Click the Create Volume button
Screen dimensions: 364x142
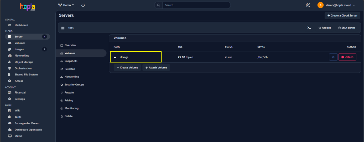coord(127,68)
